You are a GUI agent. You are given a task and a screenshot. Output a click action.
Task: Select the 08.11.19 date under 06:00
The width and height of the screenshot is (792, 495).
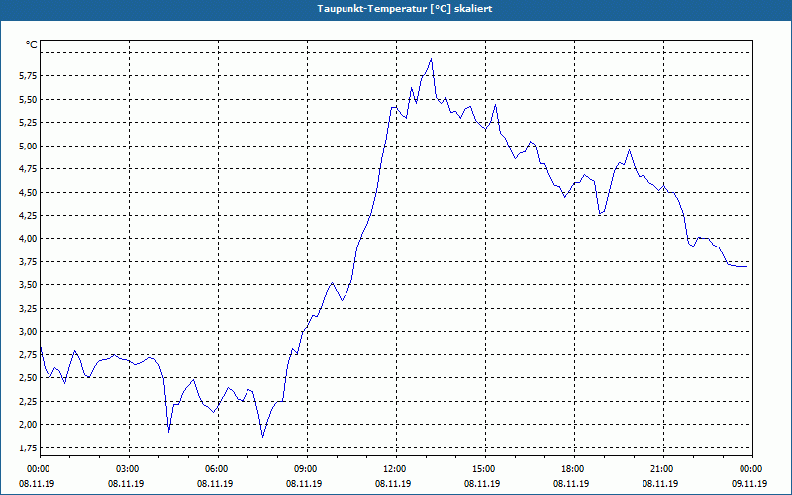click(215, 483)
